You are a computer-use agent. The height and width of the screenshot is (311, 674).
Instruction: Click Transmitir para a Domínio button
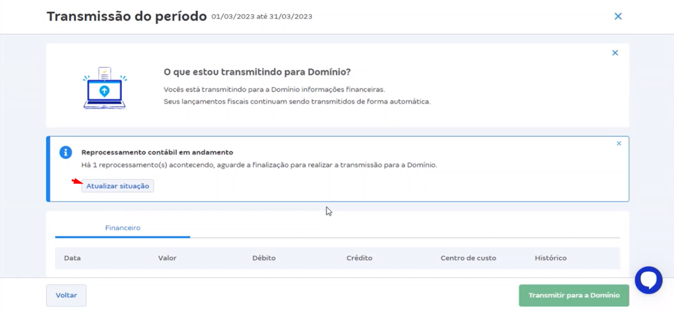[574, 295]
